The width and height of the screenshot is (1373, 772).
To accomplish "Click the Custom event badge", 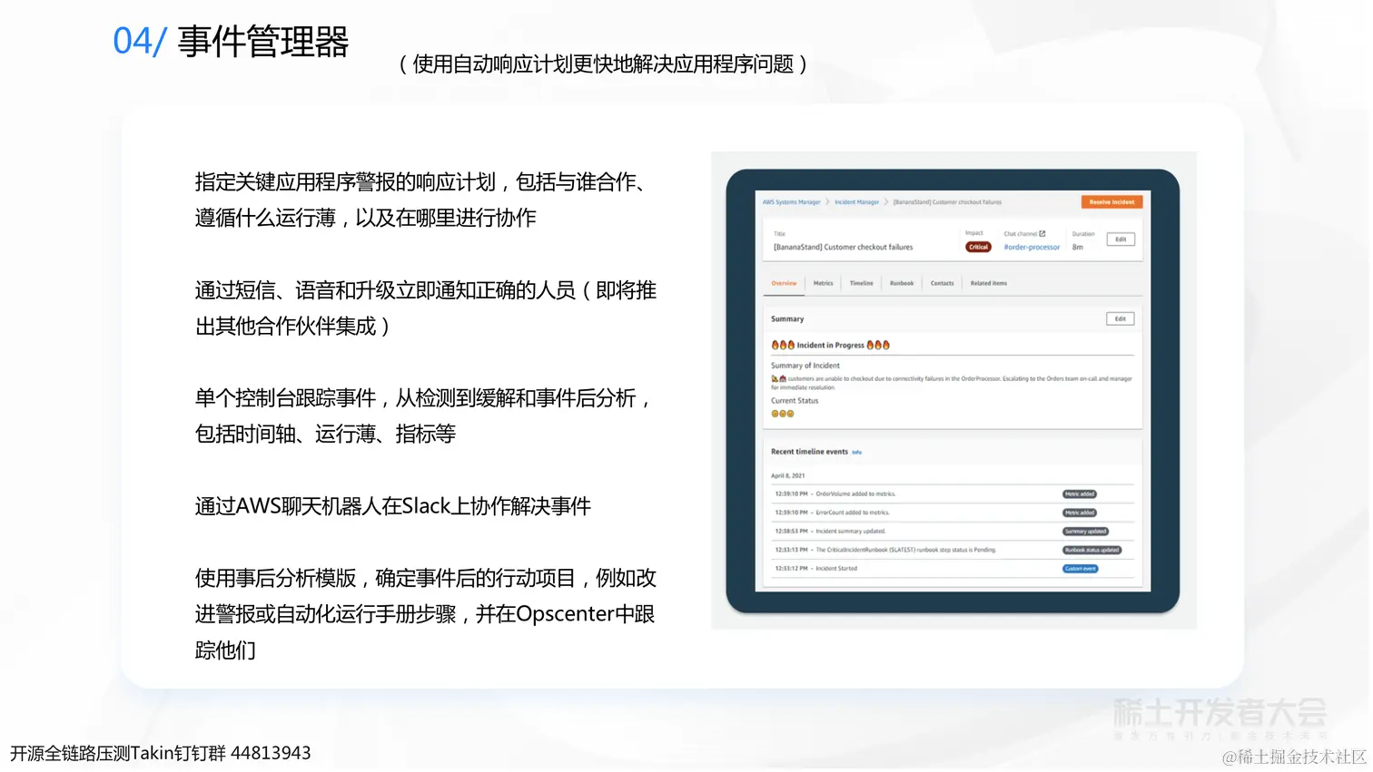I will [1080, 569].
